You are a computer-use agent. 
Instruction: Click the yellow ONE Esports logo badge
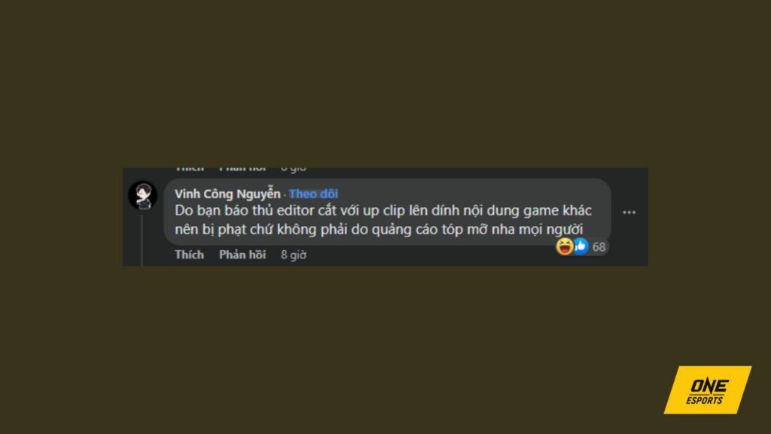708,390
